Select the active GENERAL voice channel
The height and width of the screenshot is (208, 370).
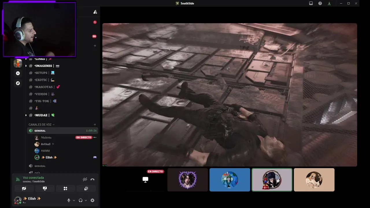62,131
